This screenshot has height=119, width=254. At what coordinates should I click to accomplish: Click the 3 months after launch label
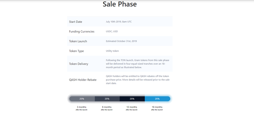[81, 108]
